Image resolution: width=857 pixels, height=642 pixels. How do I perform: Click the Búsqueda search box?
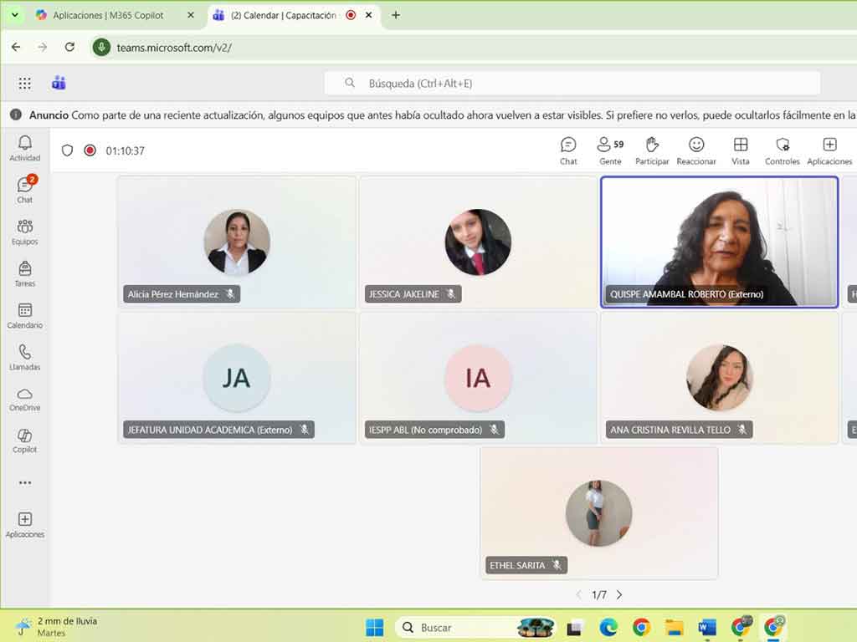[572, 84]
